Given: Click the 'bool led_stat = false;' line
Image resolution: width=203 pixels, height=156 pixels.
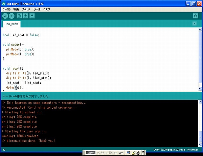Looking at the screenshot, I should tap(21, 35).
